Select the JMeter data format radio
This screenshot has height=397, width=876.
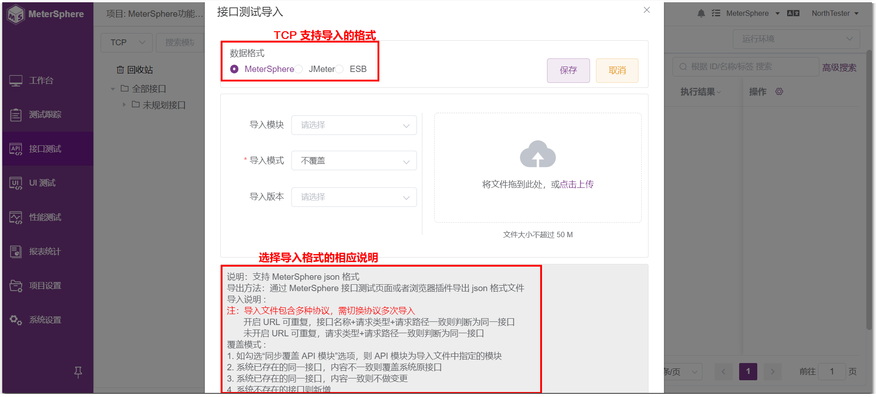[x=299, y=69]
